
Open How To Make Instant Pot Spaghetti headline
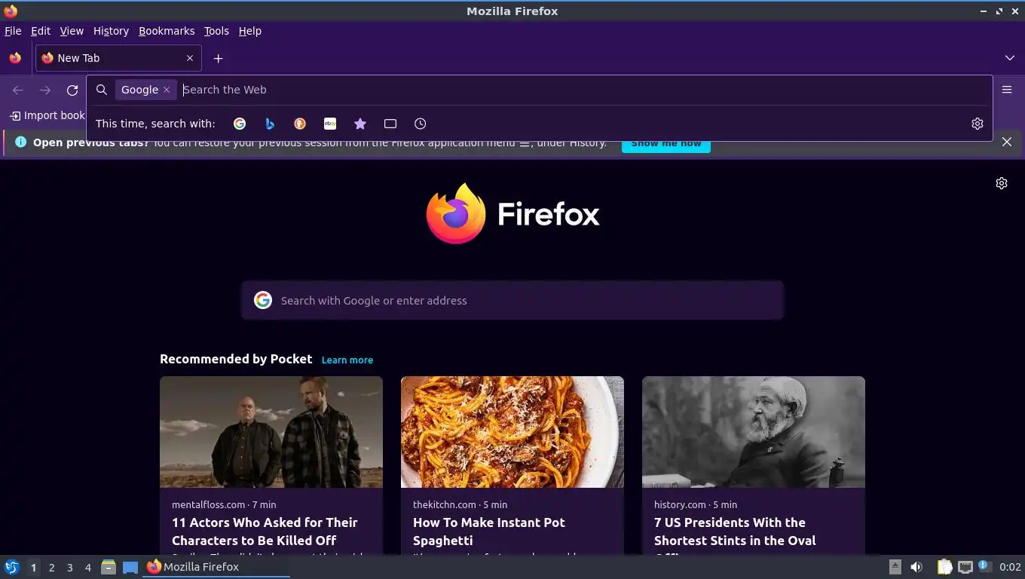click(x=489, y=532)
